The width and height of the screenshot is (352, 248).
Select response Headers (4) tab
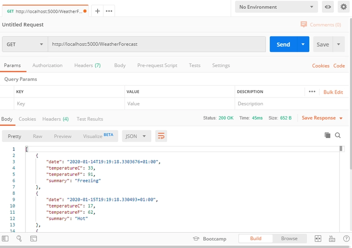click(x=55, y=119)
